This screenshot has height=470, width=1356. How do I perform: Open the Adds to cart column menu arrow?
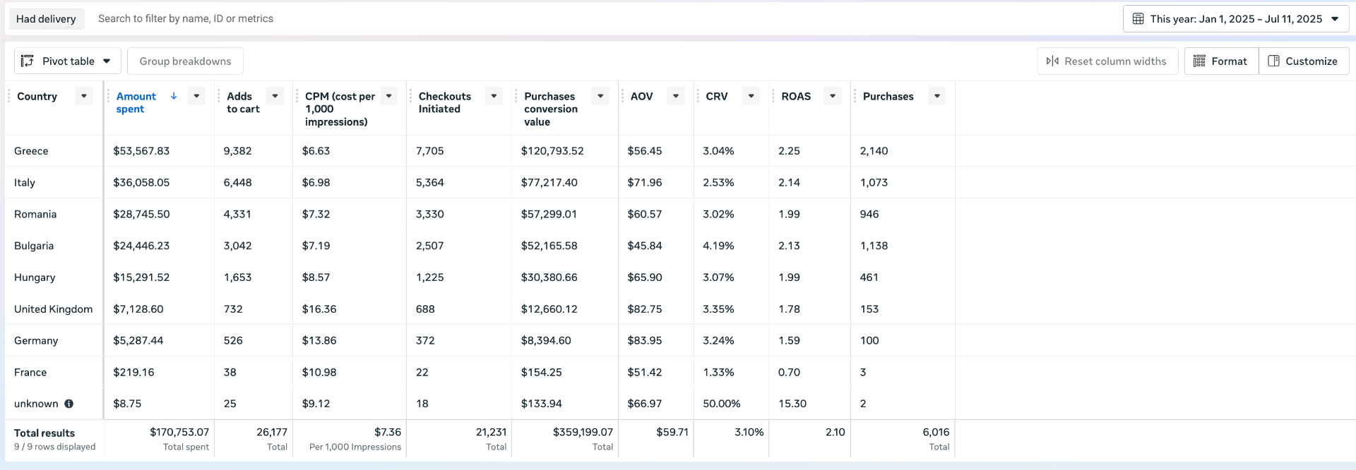(x=275, y=96)
